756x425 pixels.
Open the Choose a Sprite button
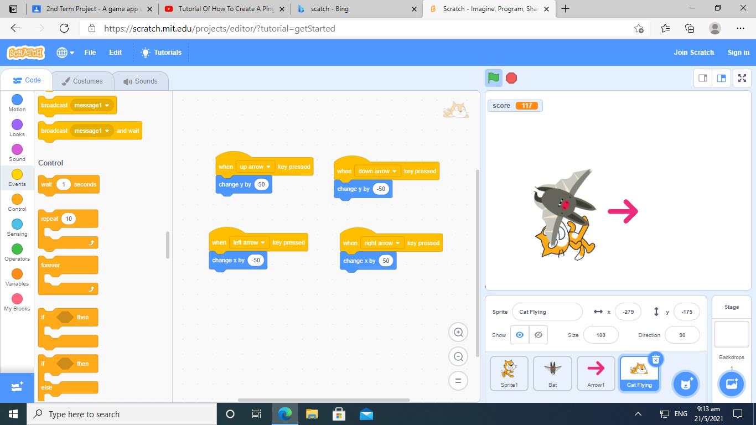[x=686, y=383]
